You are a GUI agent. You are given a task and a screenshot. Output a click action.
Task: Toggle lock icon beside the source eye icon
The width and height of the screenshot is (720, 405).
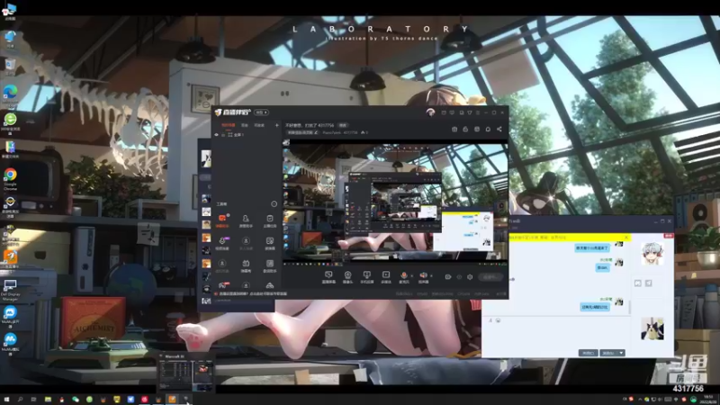pyautogui.click(x=223, y=135)
